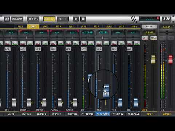Mute the FX 2 REVERB send

[x=99, y=43]
